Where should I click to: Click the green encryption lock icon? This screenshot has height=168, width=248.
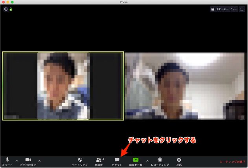(x=11, y=9)
